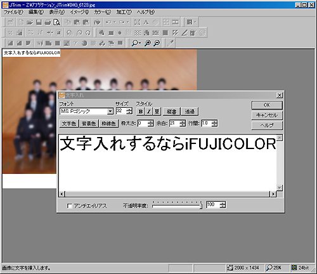The image size is (317, 274).
Task: Click the text area horizontal scrollbar right arrow
Action: [x=273, y=193]
